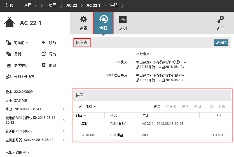
Task: Sort by the 格式 column header
Action: pyautogui.click(x=120, y=116)
